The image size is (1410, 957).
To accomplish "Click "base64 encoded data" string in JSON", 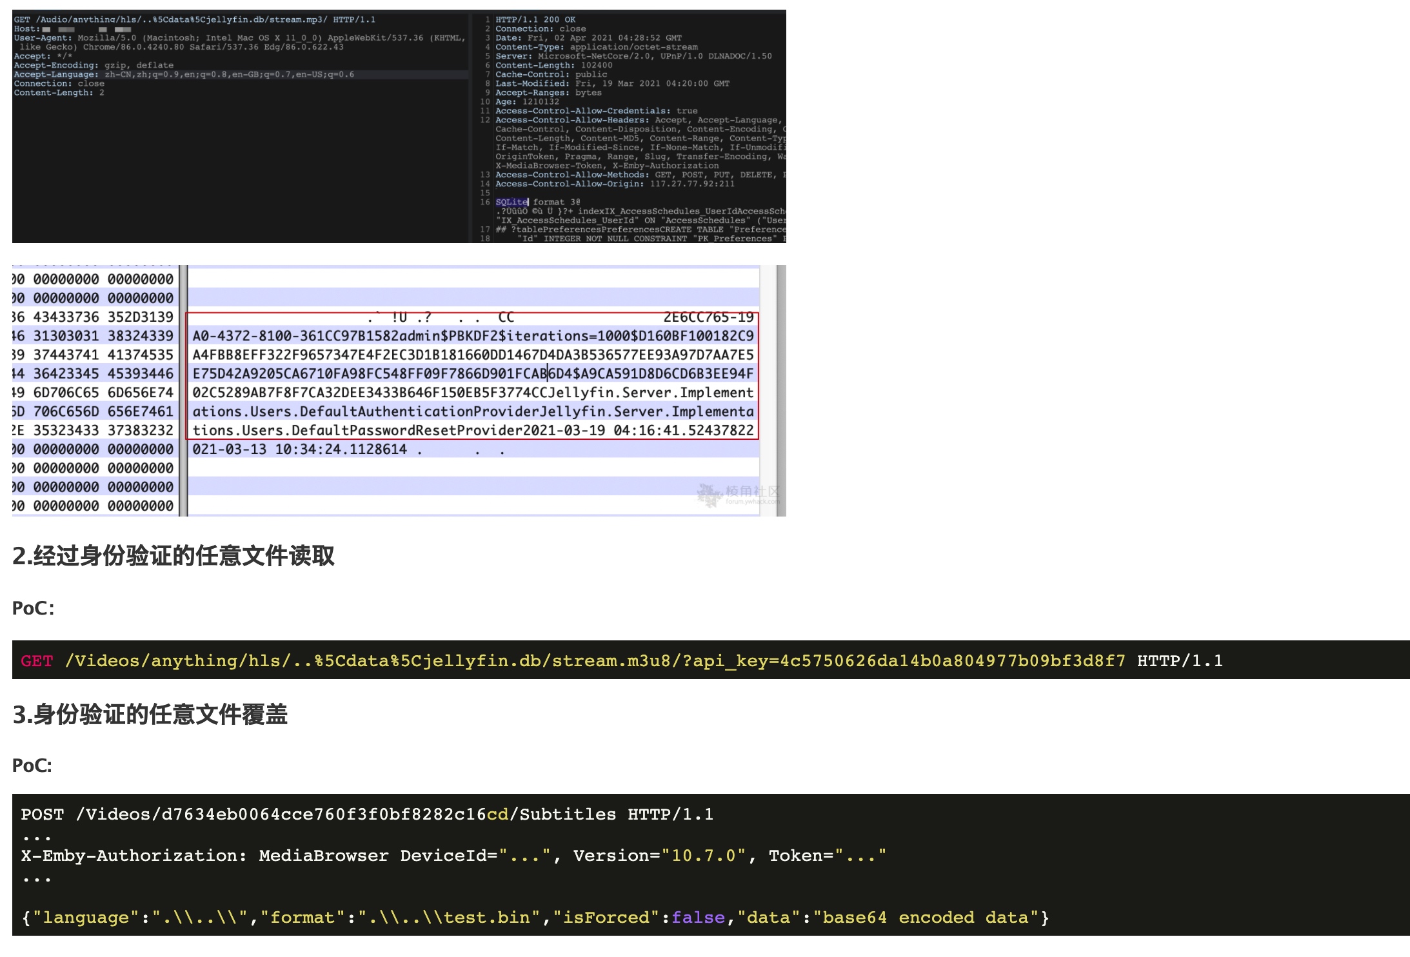I will point(925,918).
